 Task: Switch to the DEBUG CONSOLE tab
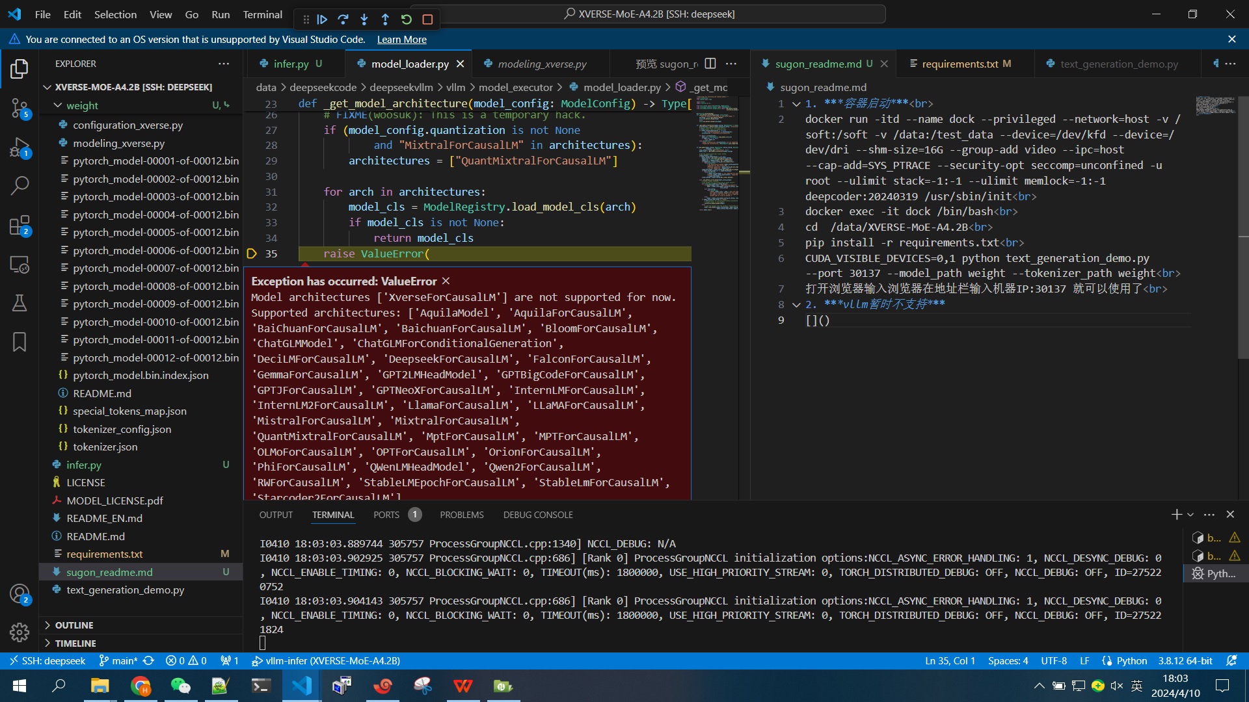point(537,514)
